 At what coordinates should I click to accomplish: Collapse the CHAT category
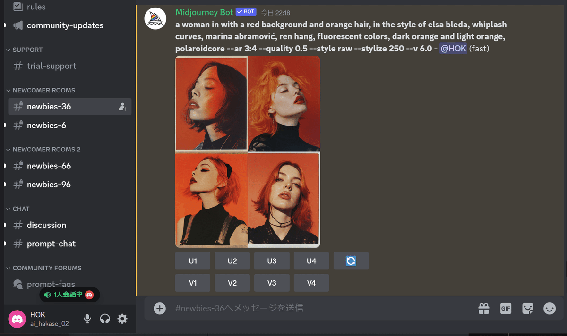21,209
